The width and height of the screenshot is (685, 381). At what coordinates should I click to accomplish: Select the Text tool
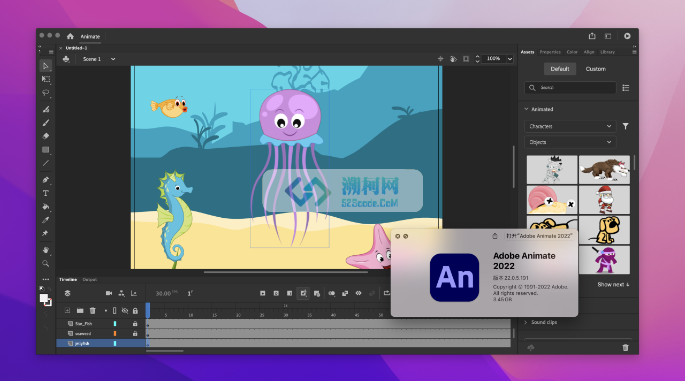[x=45, y=193]
